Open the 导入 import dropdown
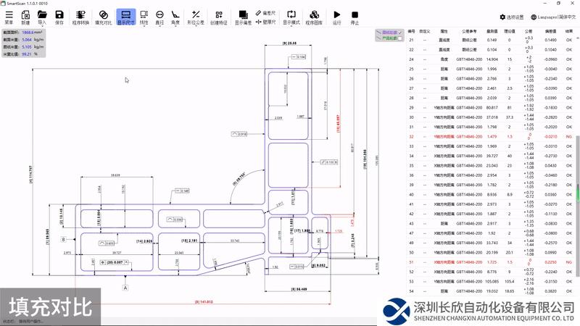Viewport: 580px width, 326px height. pyautogui.click(x=42, y=15)
